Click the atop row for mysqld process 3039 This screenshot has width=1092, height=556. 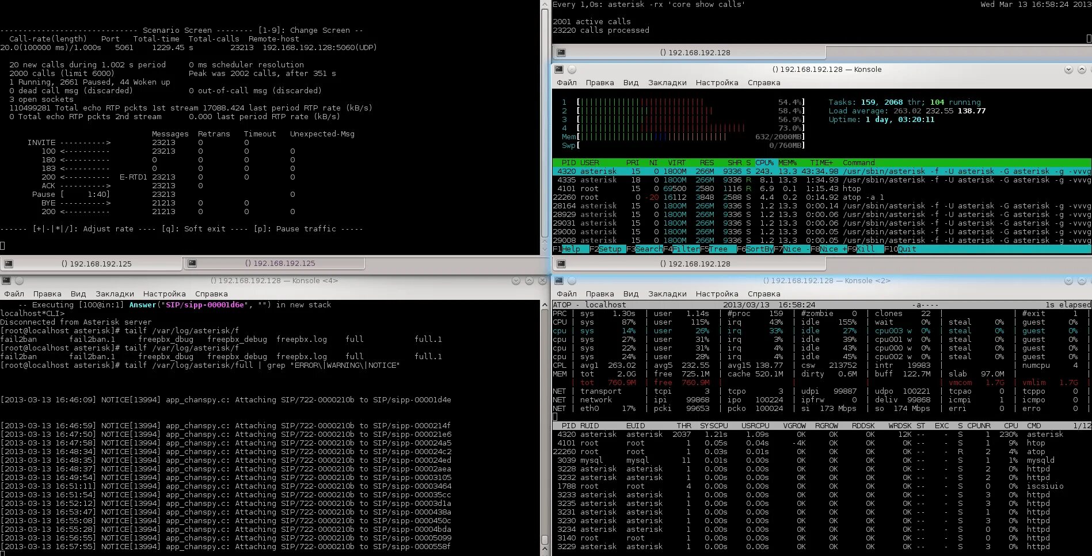[821, 460]
